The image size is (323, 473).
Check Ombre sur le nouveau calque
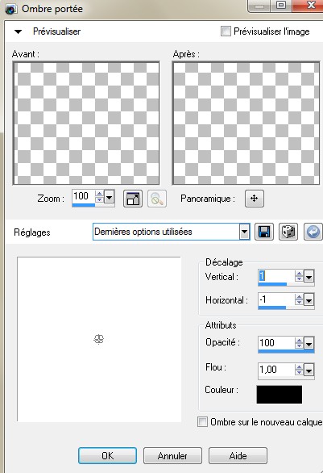click(x=202, y=421)
